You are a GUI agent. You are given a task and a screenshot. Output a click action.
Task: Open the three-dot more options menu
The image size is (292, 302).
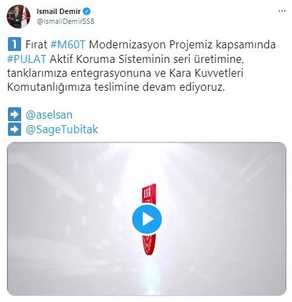point(282,11)
